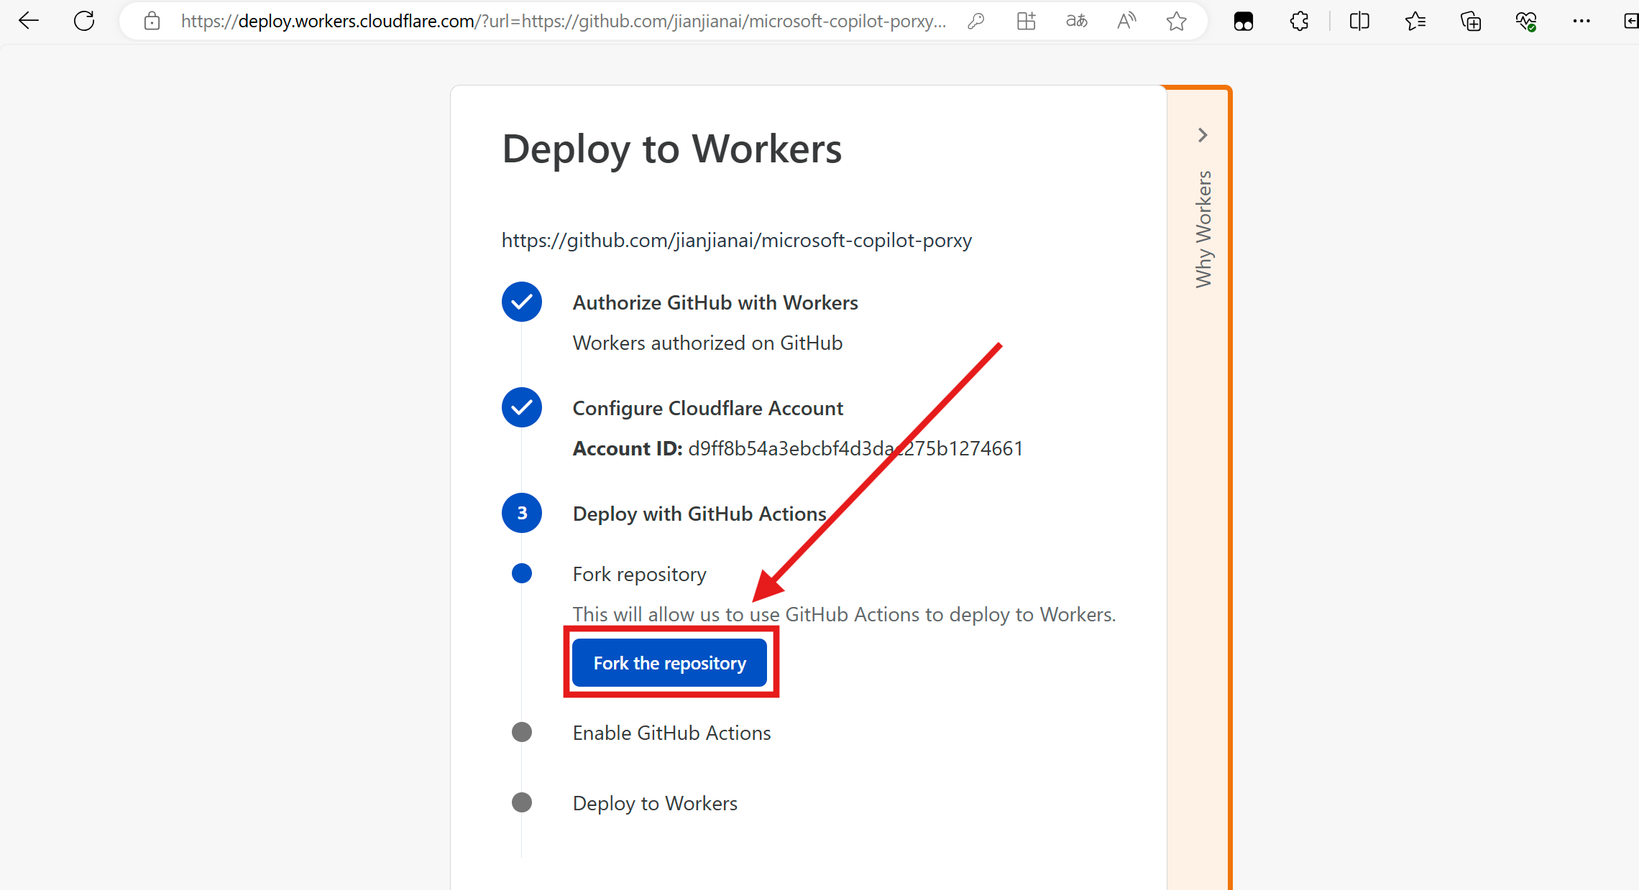Image resolution: width=1639 pixels, height=890 pixels.
Task: Open the Why Workers vertical tab
Action: tap(1203, 230)
